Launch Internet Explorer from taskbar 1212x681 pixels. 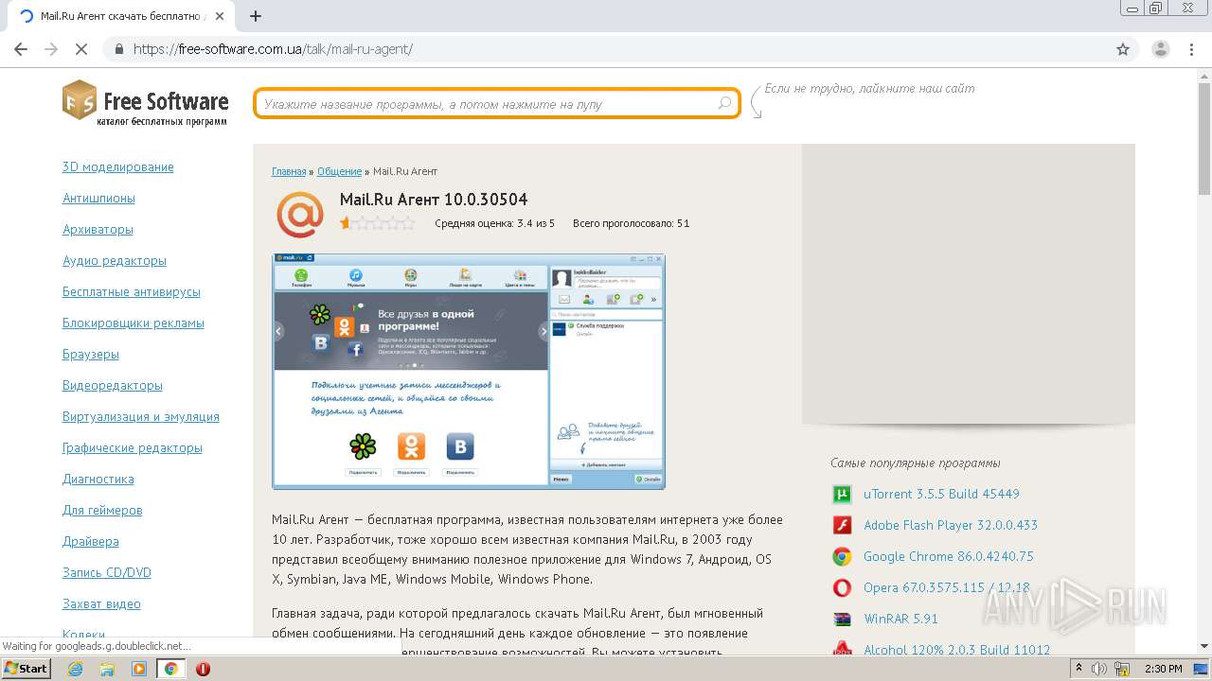point(75,669)
